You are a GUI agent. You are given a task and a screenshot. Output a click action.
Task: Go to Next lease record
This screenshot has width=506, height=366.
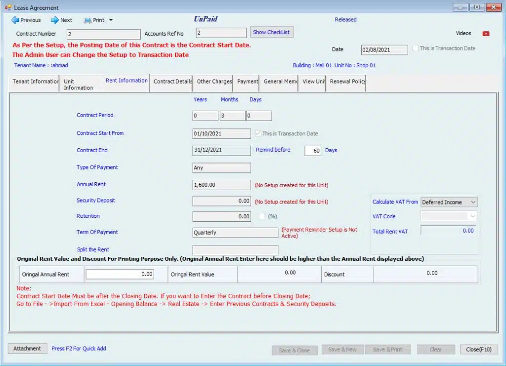coord(61,20)
